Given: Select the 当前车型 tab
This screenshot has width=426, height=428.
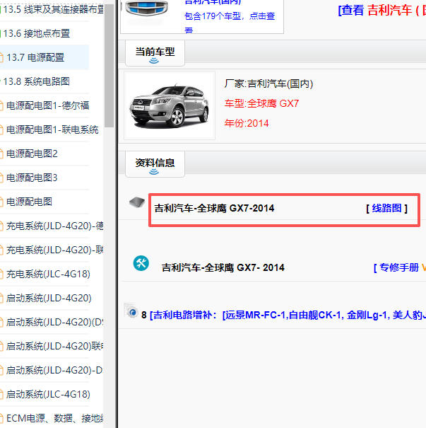Looking at the screenshot, I should coord(155,53).
